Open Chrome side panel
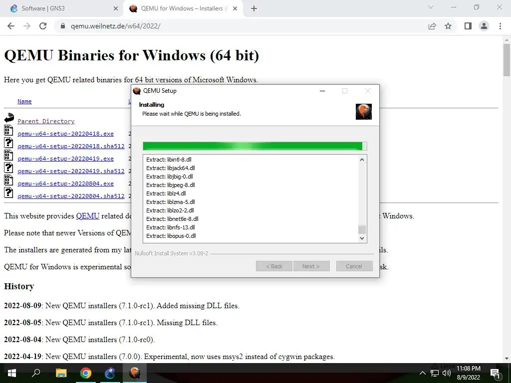Viewport: 511px width, 383px height. click(x=468, y=26)
